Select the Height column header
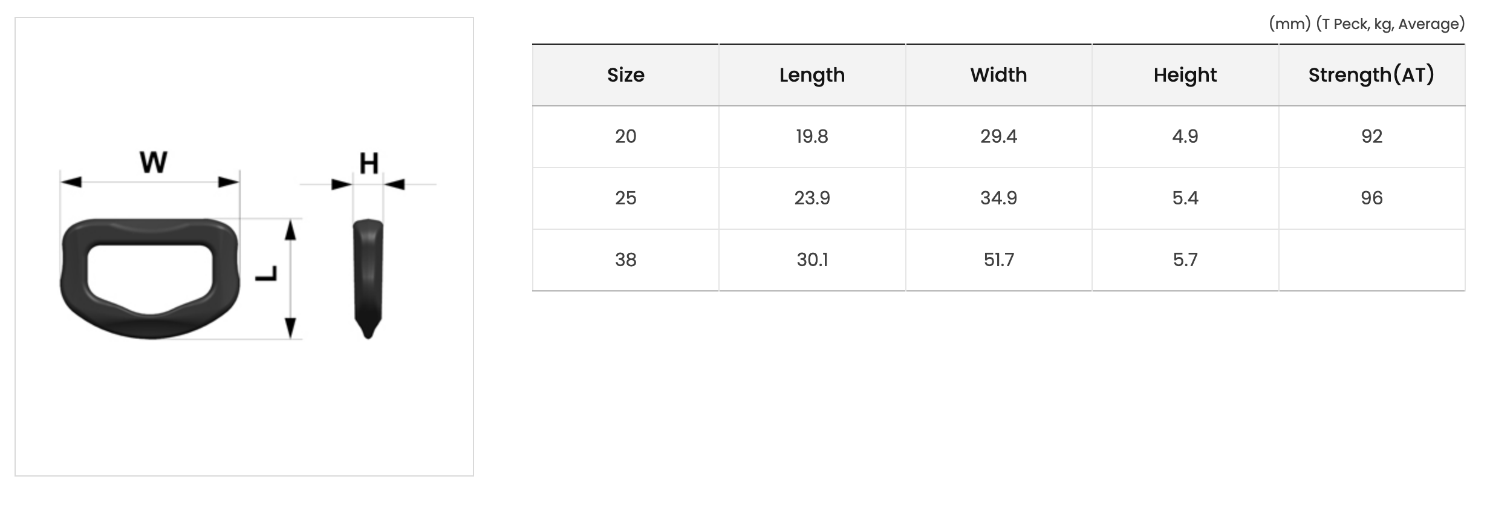 click(x=1185, y=75)
